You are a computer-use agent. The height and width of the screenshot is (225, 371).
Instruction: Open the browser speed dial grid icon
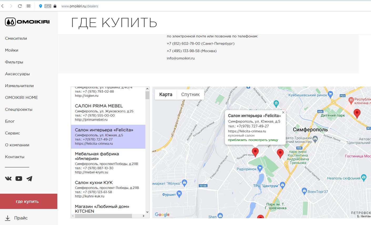point(28,6)
